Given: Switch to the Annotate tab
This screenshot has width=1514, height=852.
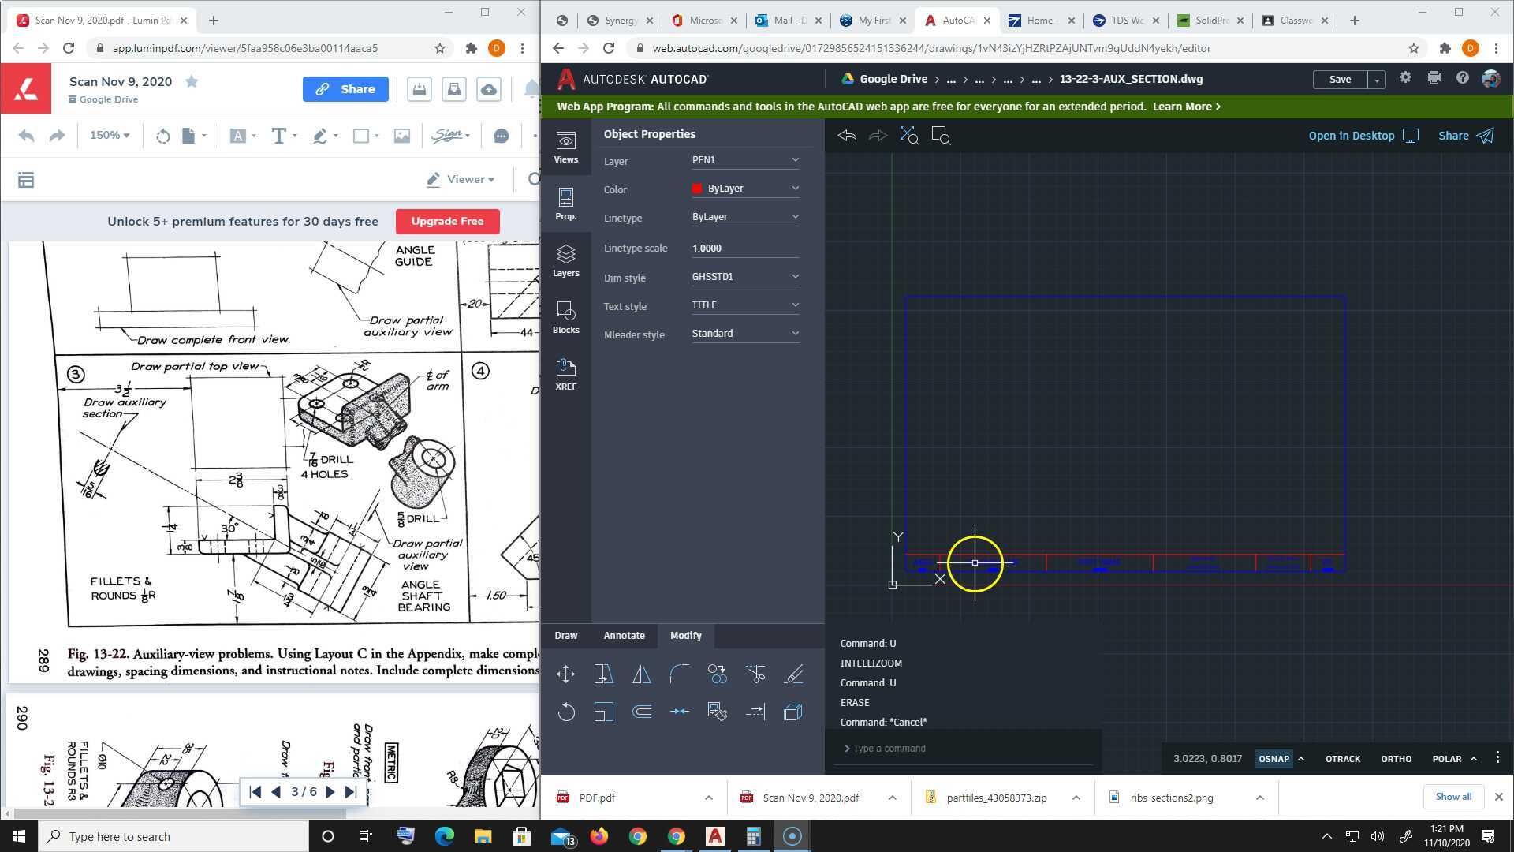Looking at the screenshot, I should (x=624, y=635).
